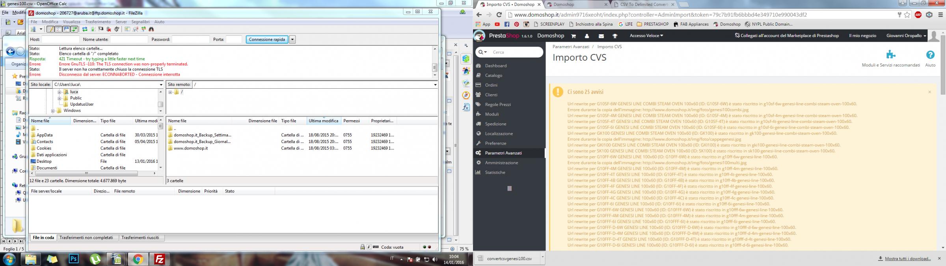Open the Site Manager dropdown arrow
The image size is (946, 266).
41,29
